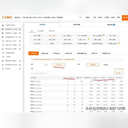
Task: Click the RDS database icon in sidebar
Action: [3, 37]
